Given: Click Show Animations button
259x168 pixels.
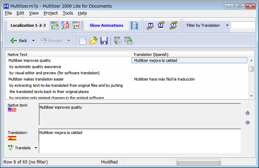Looking at the screenshot, I should point(106,25).
